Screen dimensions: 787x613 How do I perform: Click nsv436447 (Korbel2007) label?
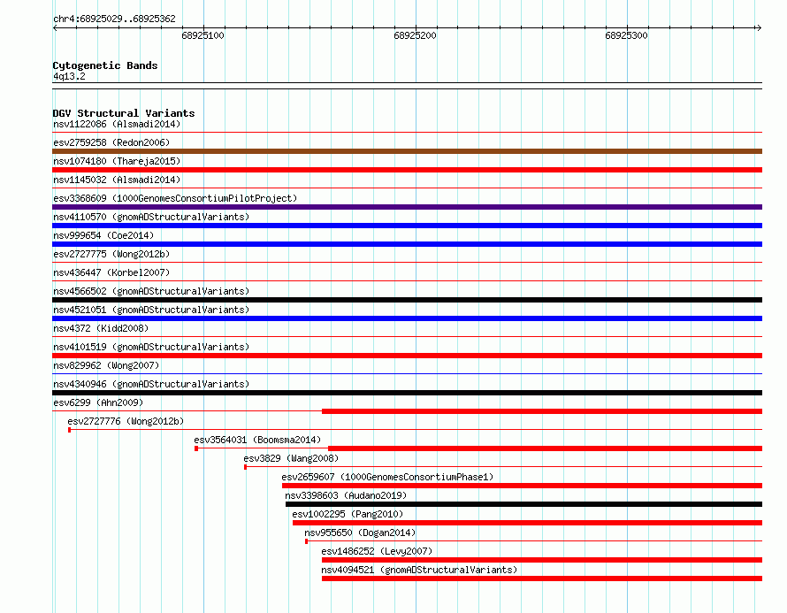[111, 272]
